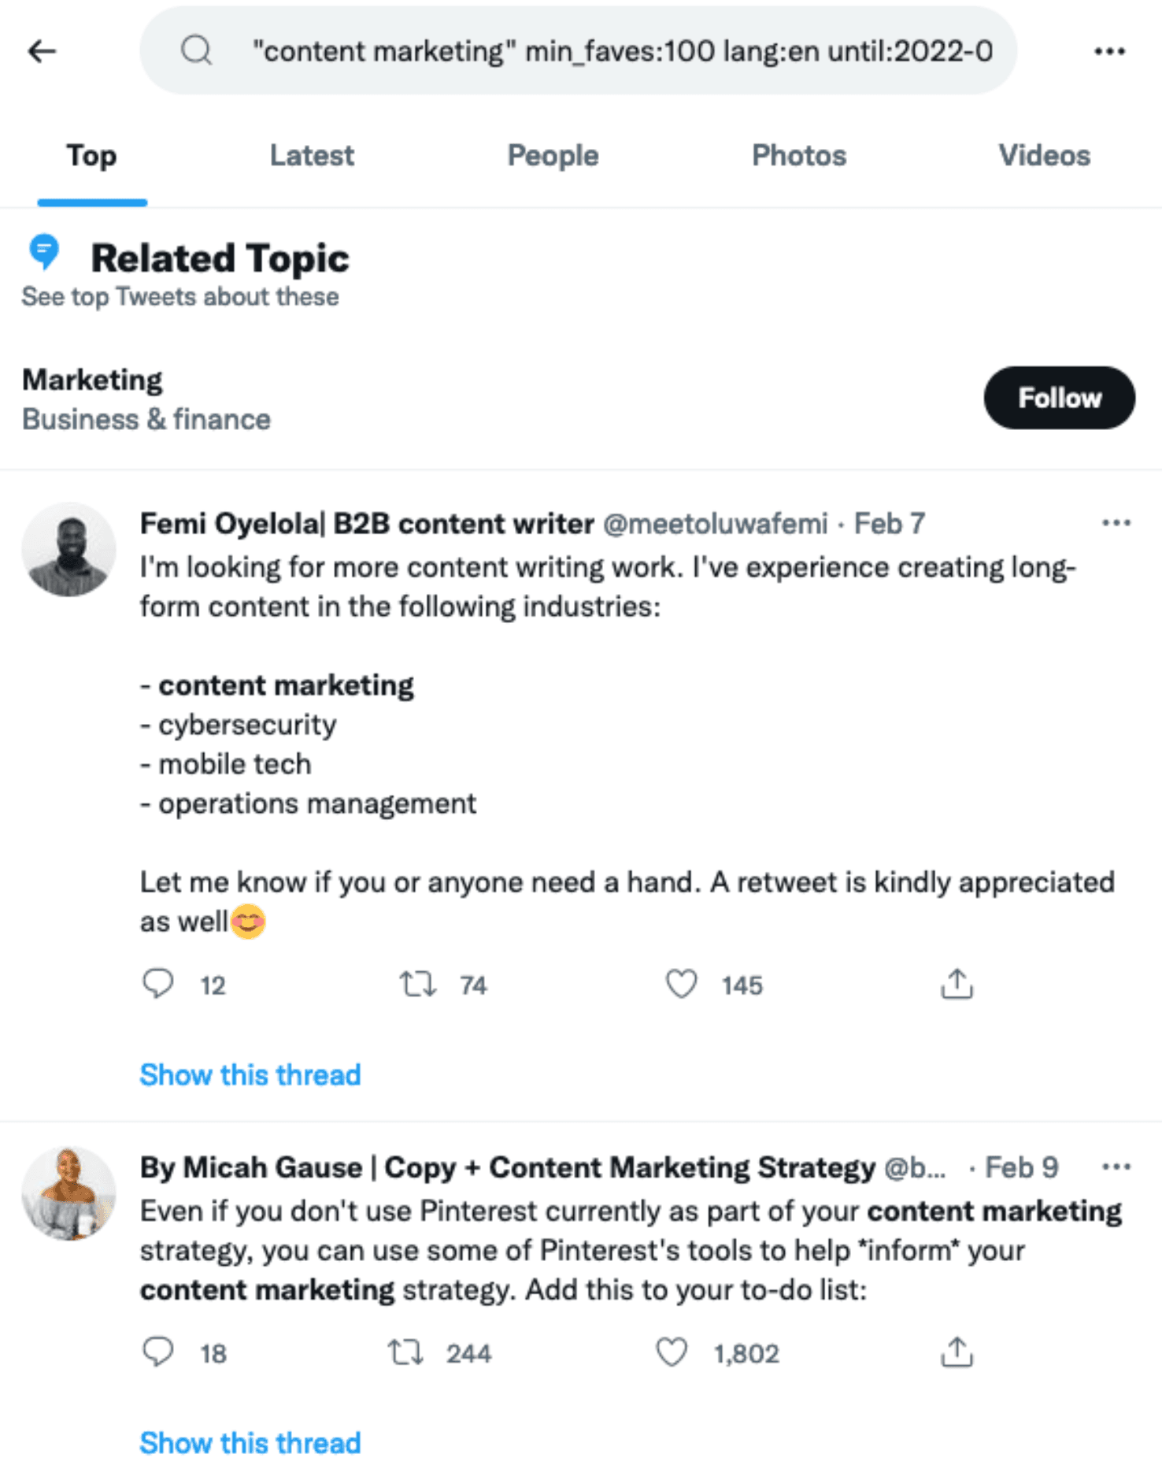The image size is (1162, 1484).
Task: Click the retweet icon showing 74 retweets
Action: [420, 983]
